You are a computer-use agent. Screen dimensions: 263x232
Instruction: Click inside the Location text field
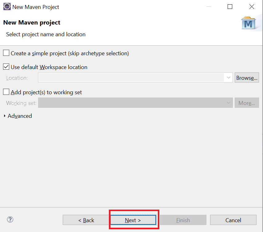131,78
